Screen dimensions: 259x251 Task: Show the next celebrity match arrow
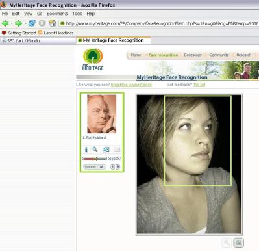(x=118, y=166)
